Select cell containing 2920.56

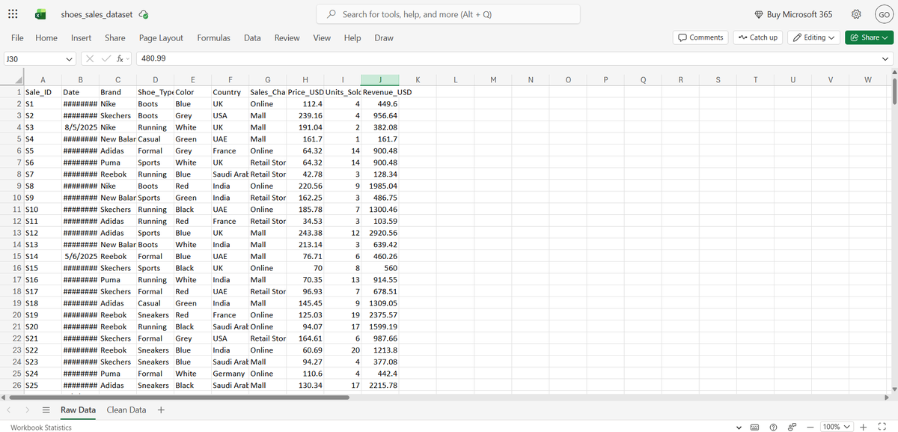coord(380,233)
